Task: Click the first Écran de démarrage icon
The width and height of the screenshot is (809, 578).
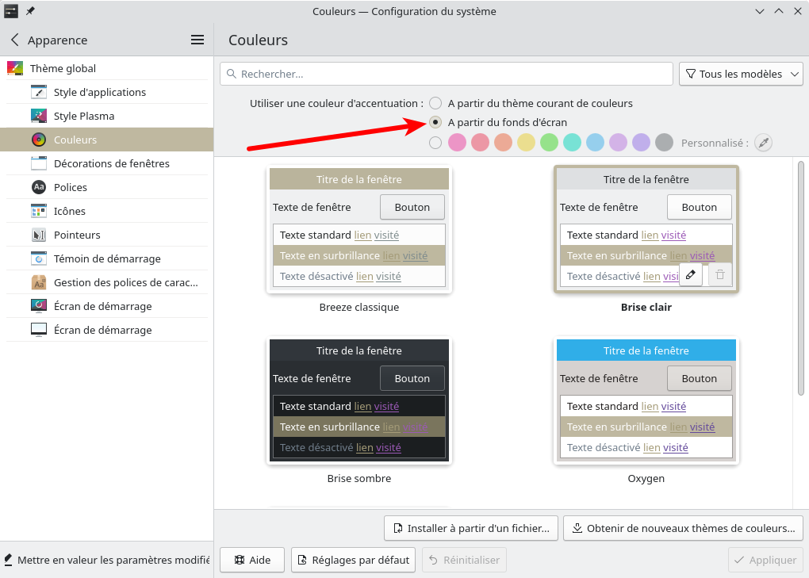Action: pos(39,306)
